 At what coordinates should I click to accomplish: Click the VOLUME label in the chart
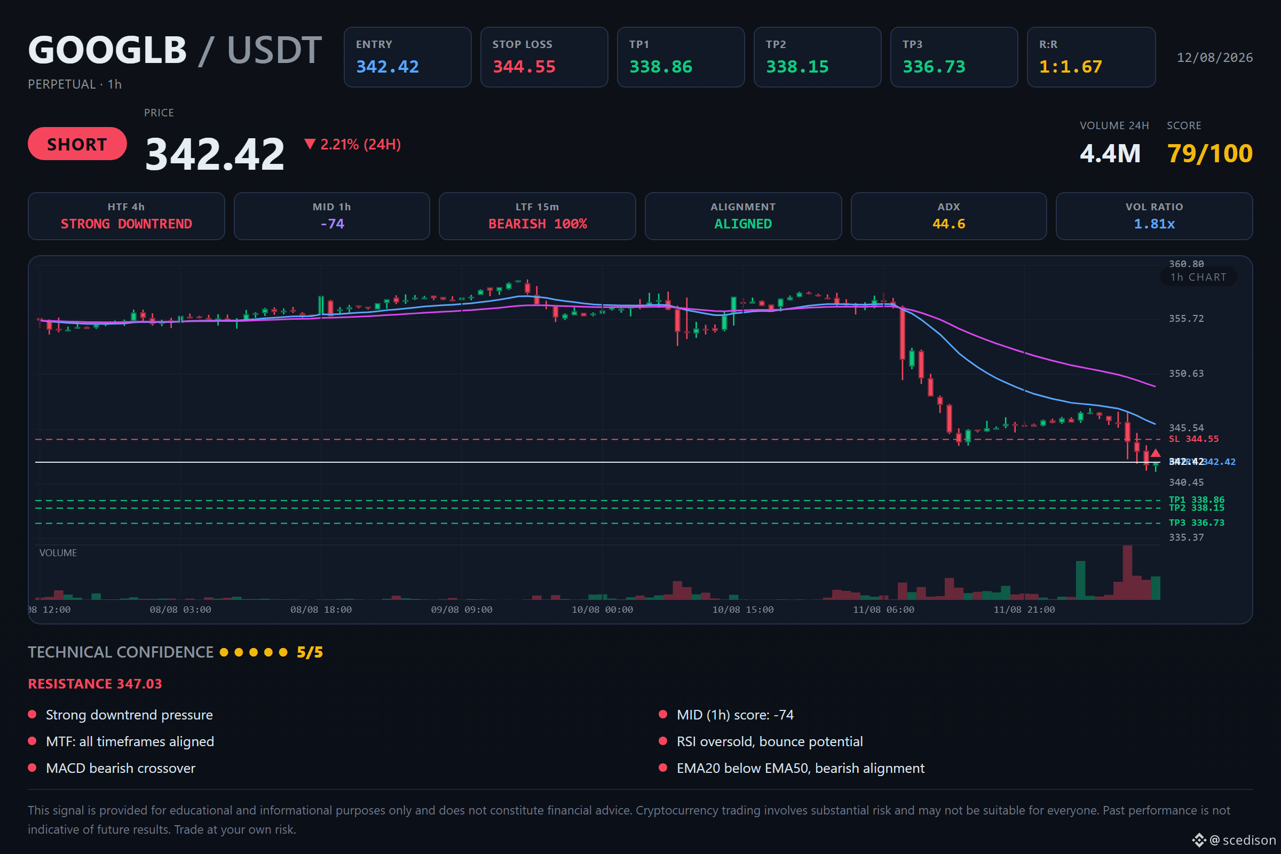coord(58,553)
